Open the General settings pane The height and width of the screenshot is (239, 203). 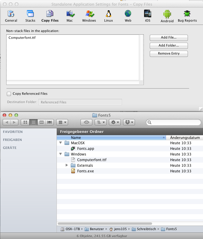[x=11, y=15]
